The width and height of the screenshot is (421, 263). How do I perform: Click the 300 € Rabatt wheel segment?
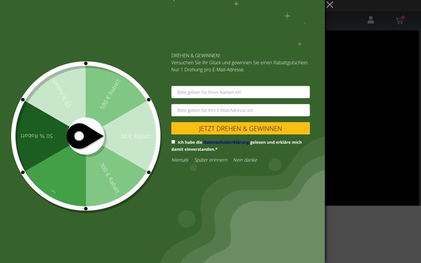(110, 178)
